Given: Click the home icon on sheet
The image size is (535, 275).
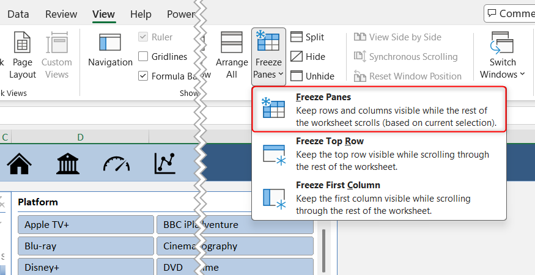Looking at the screenshot, I should tap(19, 163).
